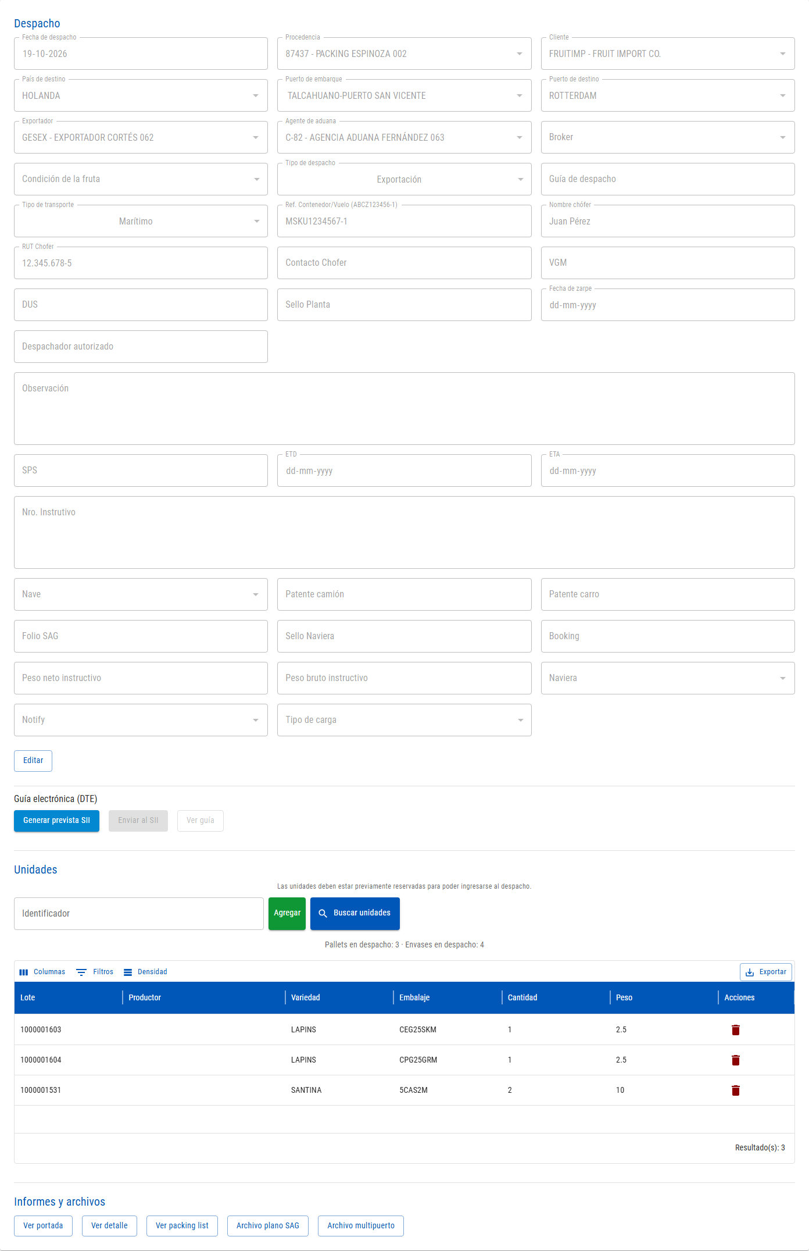
Task: Open the Columnas column selector
Action: coord(42,972)
